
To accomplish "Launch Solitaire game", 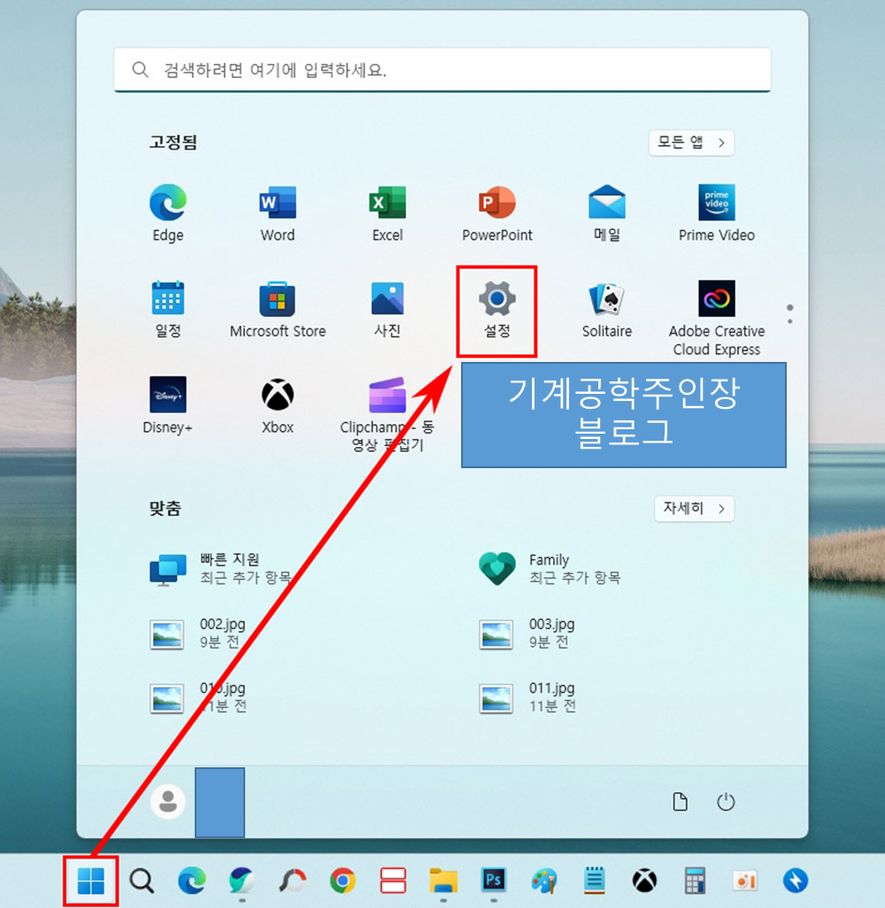I will [x=606, y=309].
